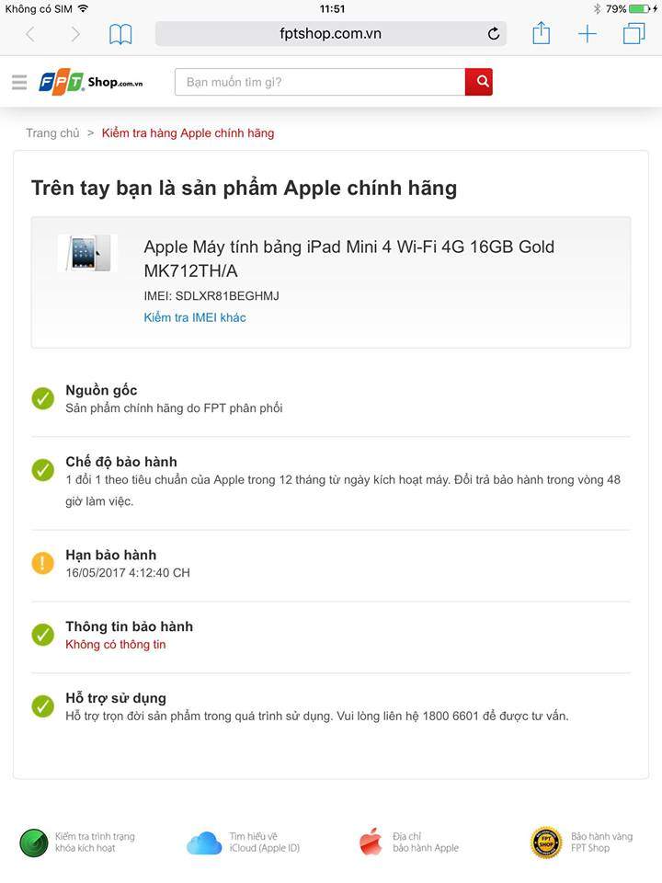Tap the orange warranty warning icon
This screenshot has width=662, height=883.
(x=43, y=563)
